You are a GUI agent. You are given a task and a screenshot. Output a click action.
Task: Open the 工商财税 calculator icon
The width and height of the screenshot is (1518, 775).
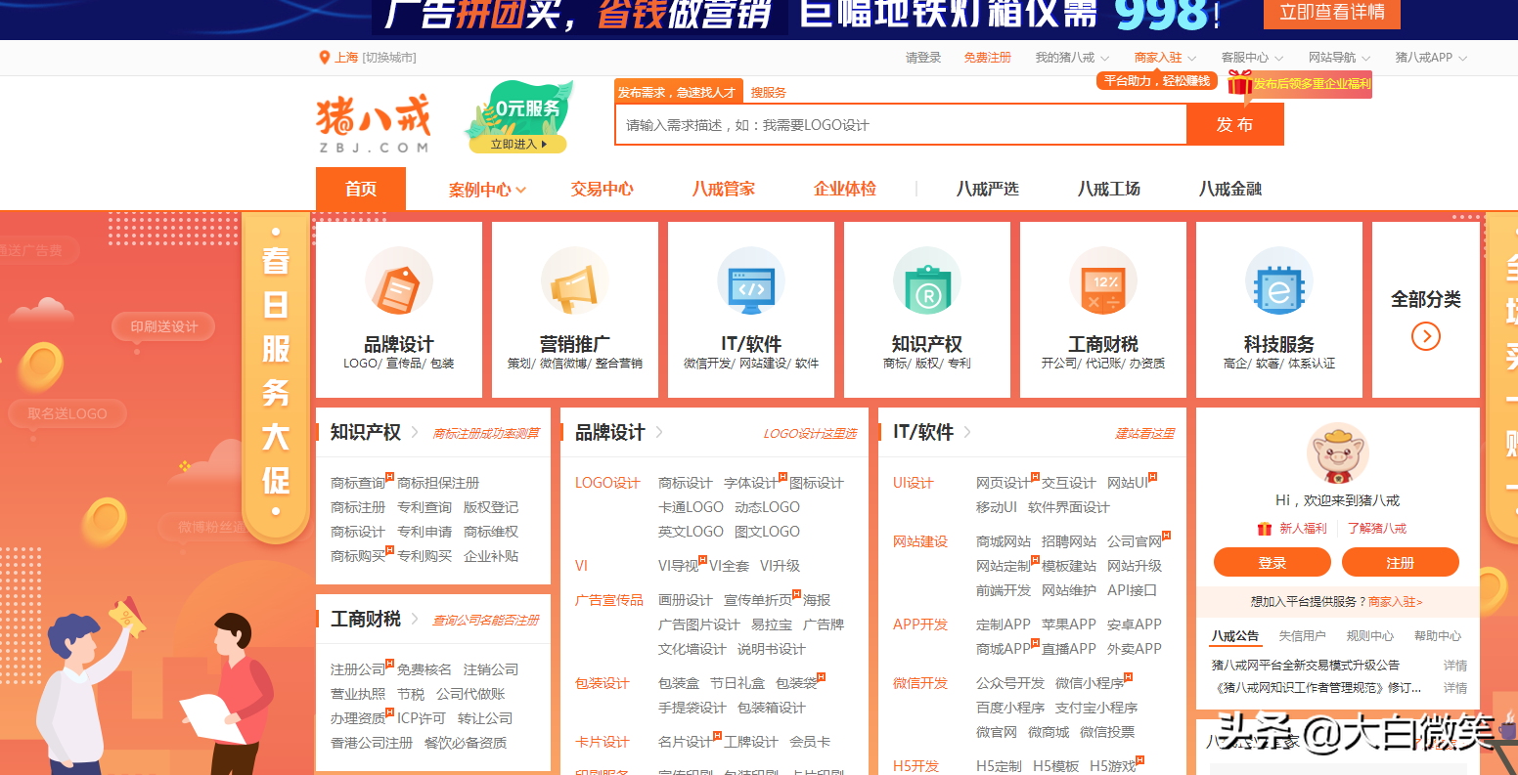pyautogui.click(x=1103, y=280)
